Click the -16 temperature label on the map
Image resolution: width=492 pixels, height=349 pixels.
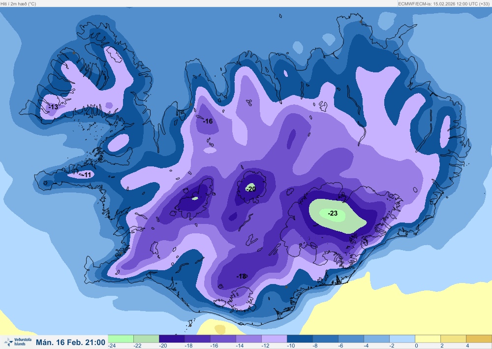(208, 121)
